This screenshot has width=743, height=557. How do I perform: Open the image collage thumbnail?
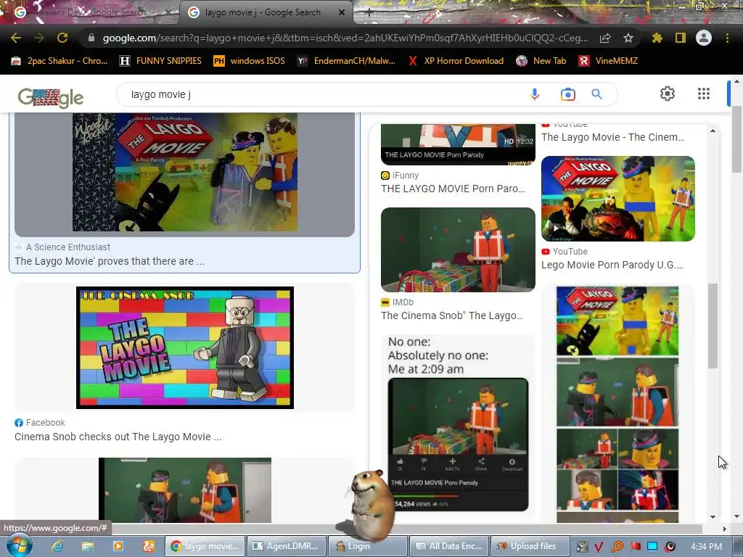coord(617,404)
